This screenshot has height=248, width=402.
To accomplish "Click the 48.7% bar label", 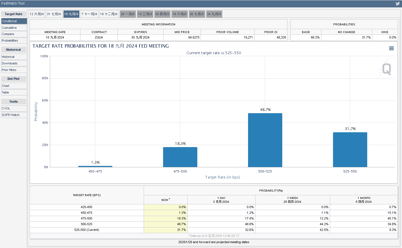I will click(265, 109).
